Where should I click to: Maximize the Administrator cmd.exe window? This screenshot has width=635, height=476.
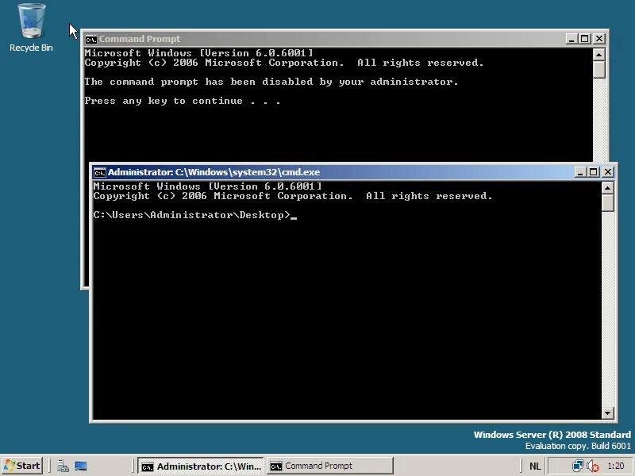594,172
